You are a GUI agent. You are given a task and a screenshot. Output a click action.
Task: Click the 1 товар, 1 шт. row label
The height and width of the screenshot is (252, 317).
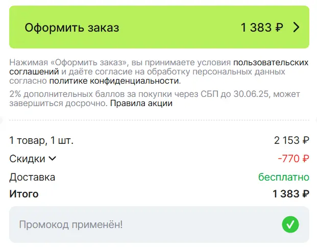(41, 140)
